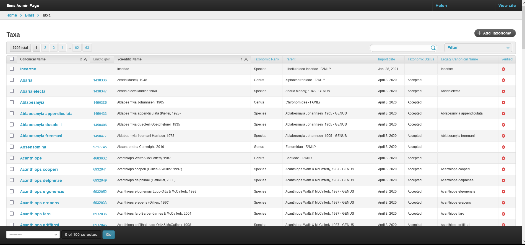Go to page 2
Image resolution: width=525 pixels, height=245 pixels.
click(x=45, y=48)
